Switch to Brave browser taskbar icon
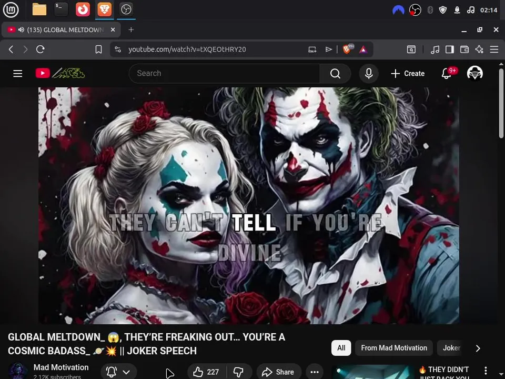 pyautogui.click(x=104, y=9)
